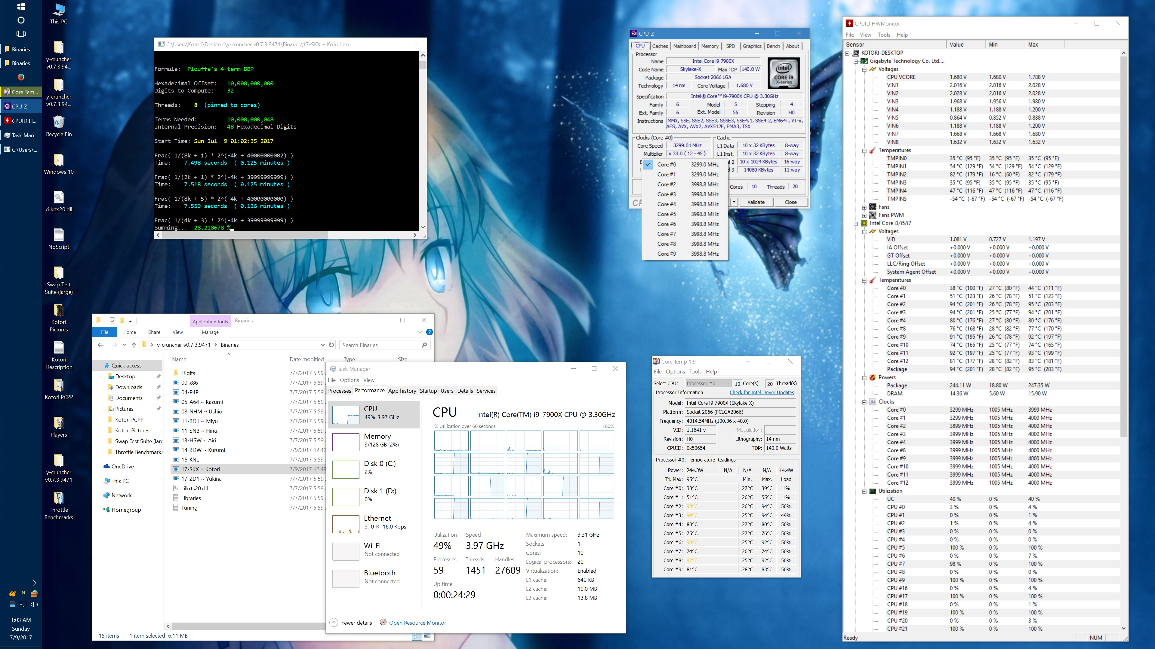Screen dimensions: 1155x649
Task: Refresh the Binaries folder listing
Action: point(331,345)
